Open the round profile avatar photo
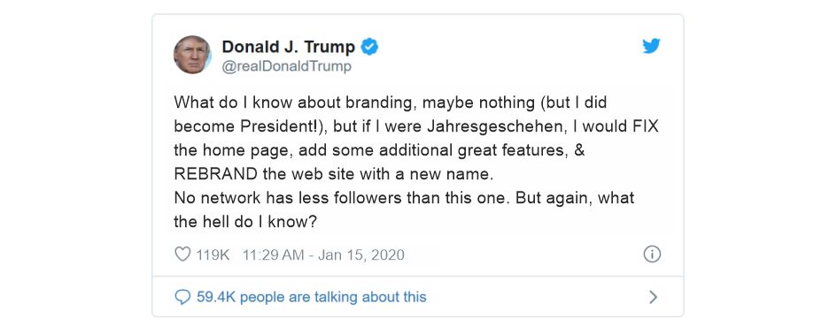Screen dimensions: 837x334 coord(192,55)
